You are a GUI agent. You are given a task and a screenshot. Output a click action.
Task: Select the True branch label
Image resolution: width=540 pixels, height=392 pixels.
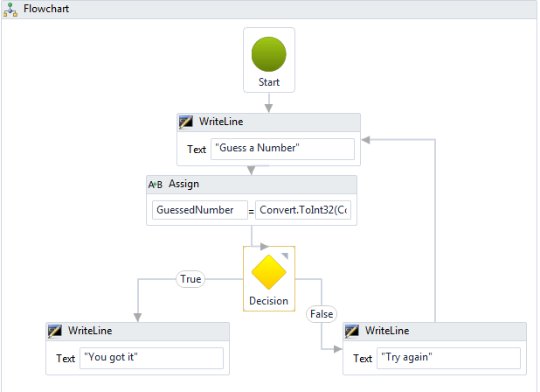[x=190, y=279]
